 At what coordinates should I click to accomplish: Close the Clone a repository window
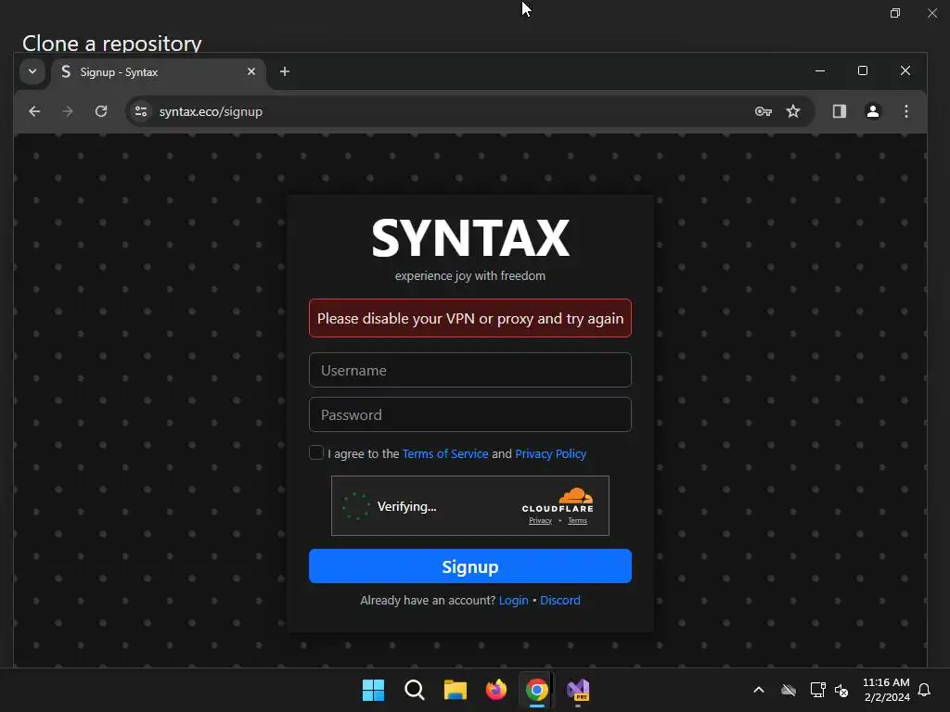pyautogui.click(x=932, y=13)
